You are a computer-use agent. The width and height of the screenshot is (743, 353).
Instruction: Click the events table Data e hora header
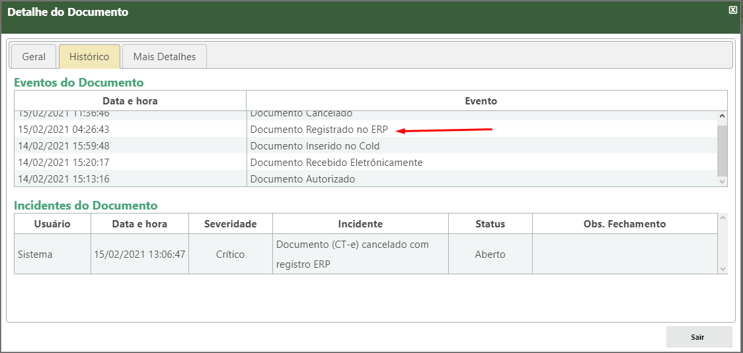point(130,101)
